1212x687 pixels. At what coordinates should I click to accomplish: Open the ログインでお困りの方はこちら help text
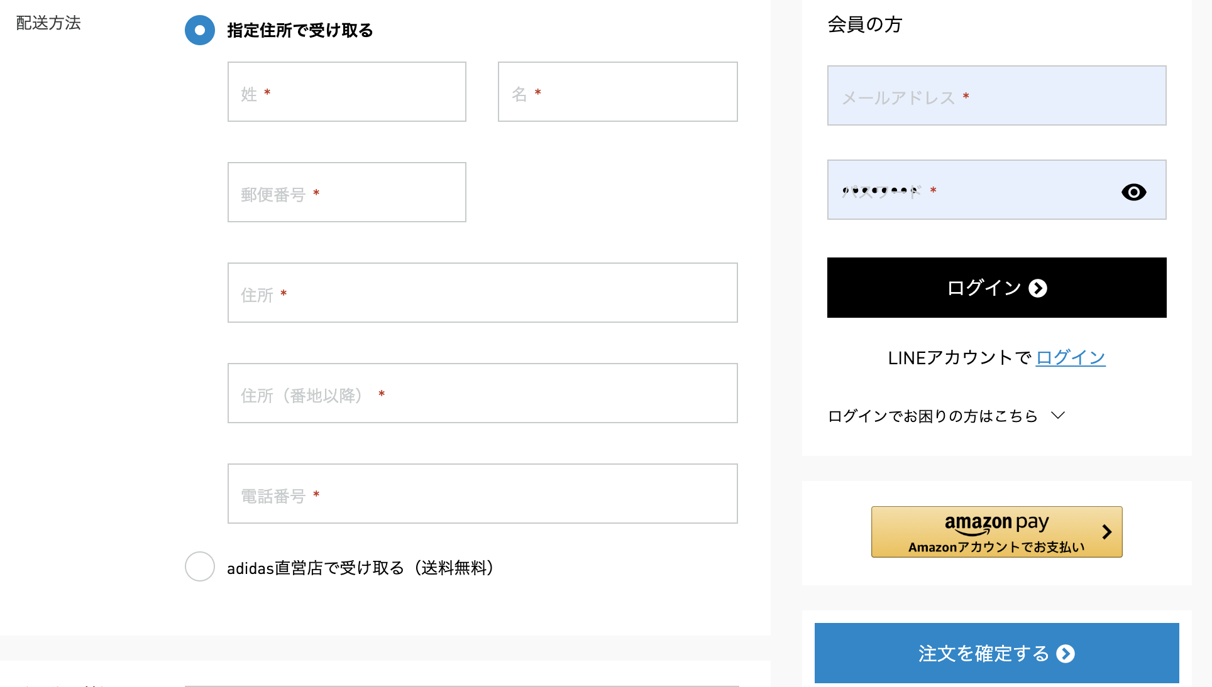933,416
